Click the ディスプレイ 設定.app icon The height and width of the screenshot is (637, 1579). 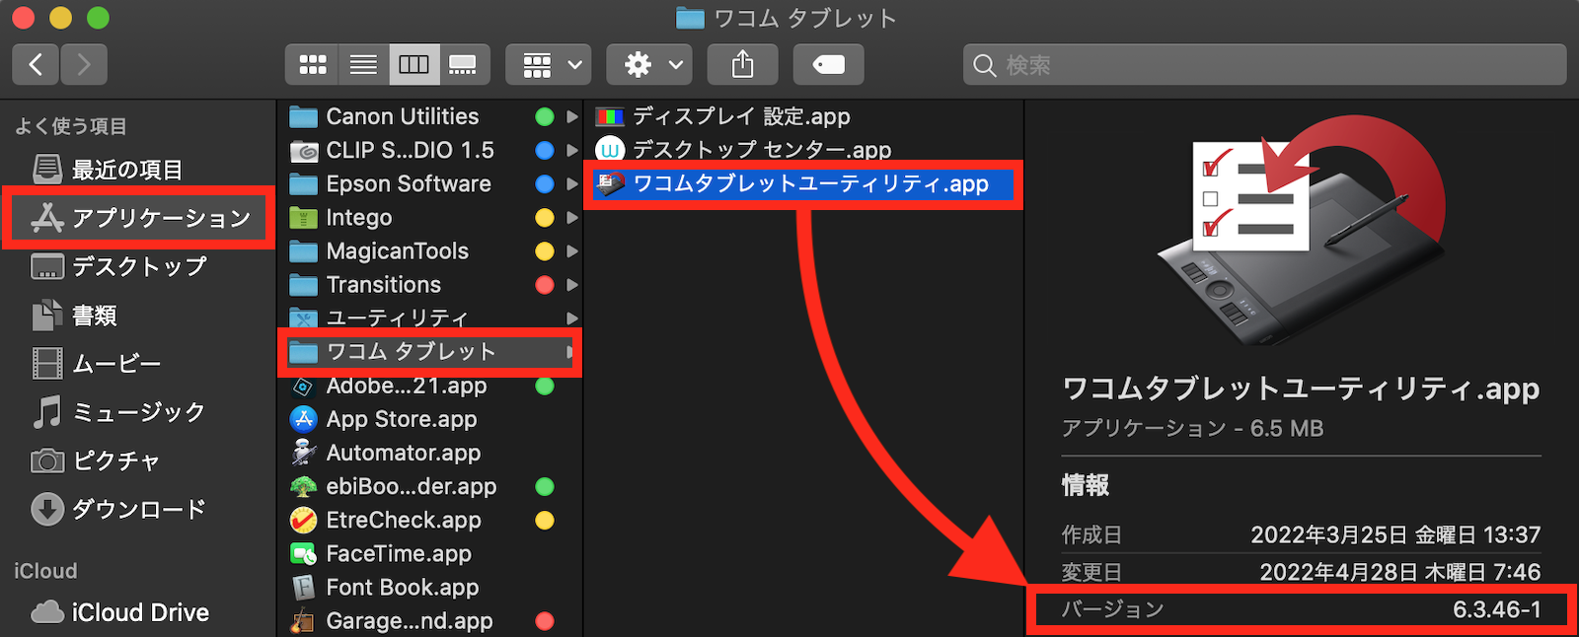[x=610, y=116]
